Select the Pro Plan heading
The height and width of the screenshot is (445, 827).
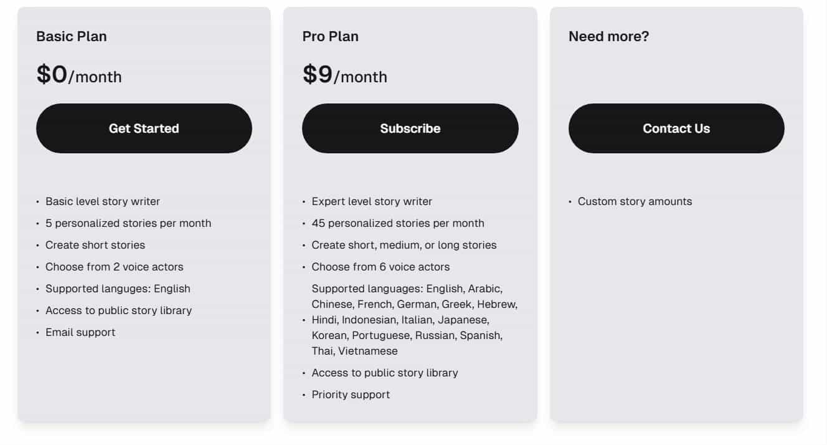click(x=330, y=37)
